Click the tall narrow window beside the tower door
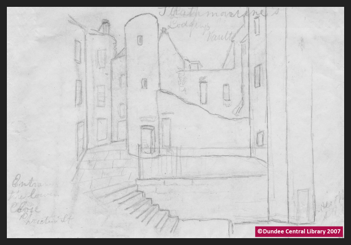 coord(166,133)
